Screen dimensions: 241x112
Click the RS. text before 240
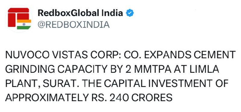pos(98,98)
